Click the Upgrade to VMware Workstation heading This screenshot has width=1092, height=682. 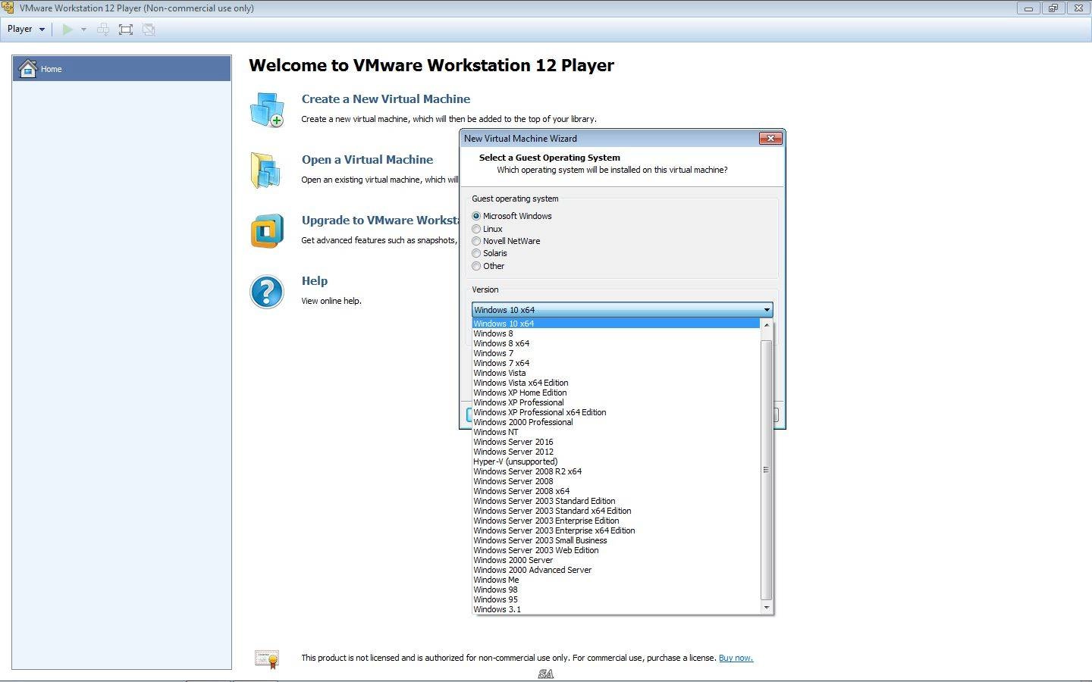tap(380, 221)
